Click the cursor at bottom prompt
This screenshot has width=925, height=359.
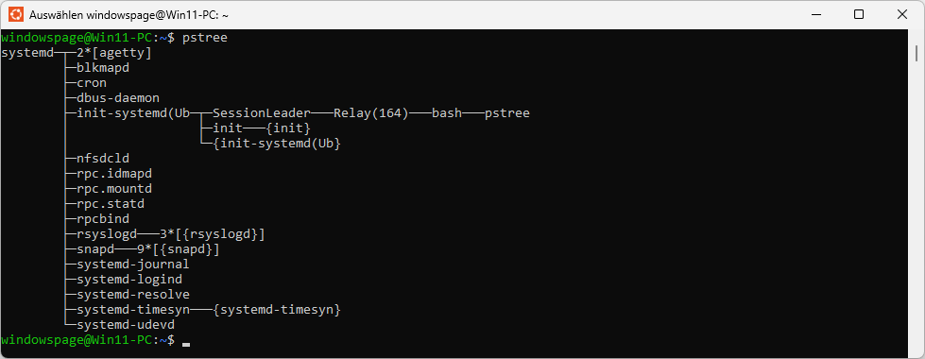click(x=186, y=344)
